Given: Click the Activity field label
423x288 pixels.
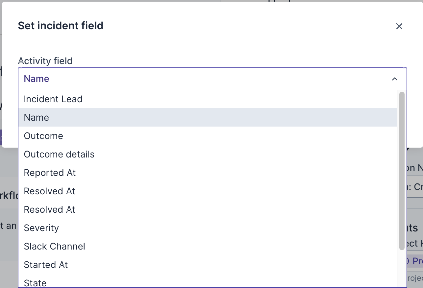Looking at the screenshot, I should click(x=45, y=61).
